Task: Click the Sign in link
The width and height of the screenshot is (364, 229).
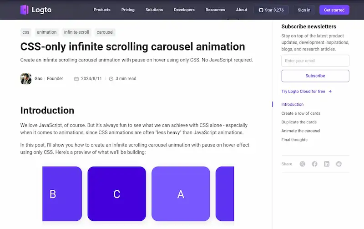Action: tap(304, 10)
